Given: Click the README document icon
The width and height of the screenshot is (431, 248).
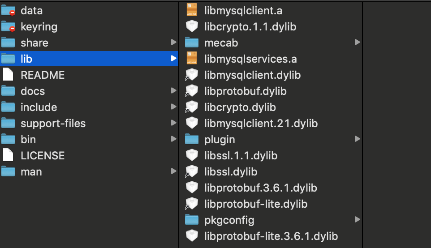Looking at the screenshot, I should point(8,75).
